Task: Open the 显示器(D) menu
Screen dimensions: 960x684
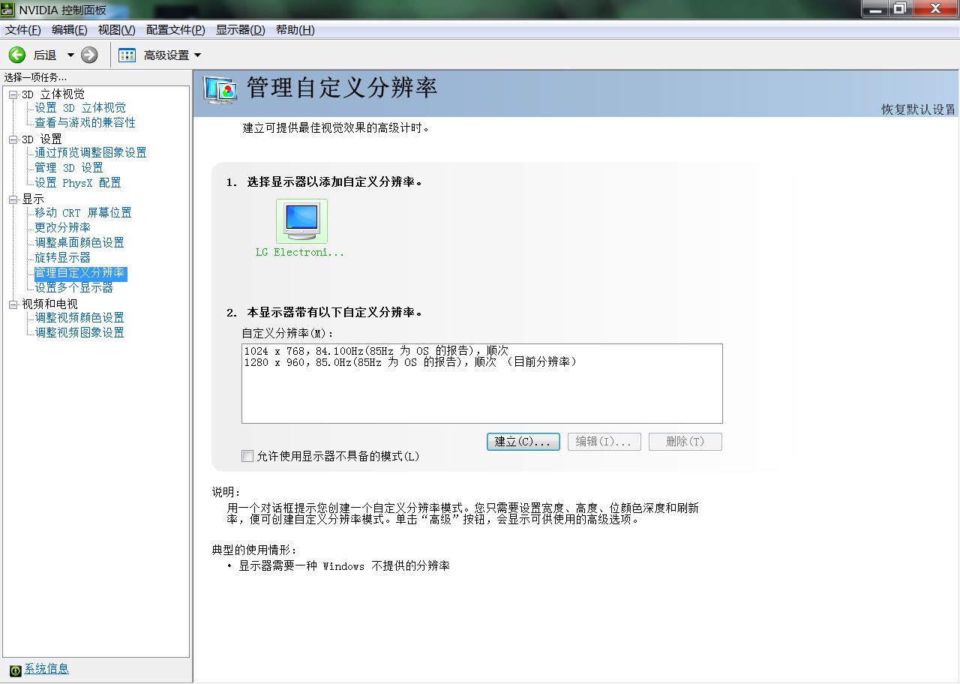Action: click(x=241, y=30)
